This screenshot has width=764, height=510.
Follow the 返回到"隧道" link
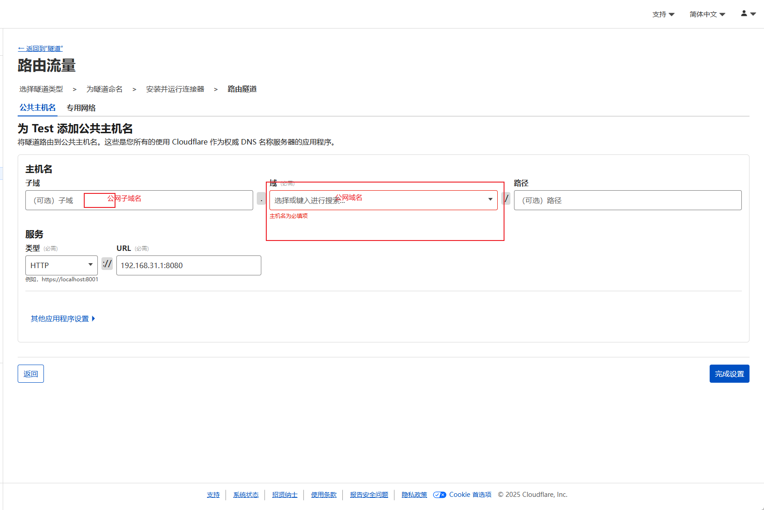pos(40,48)
